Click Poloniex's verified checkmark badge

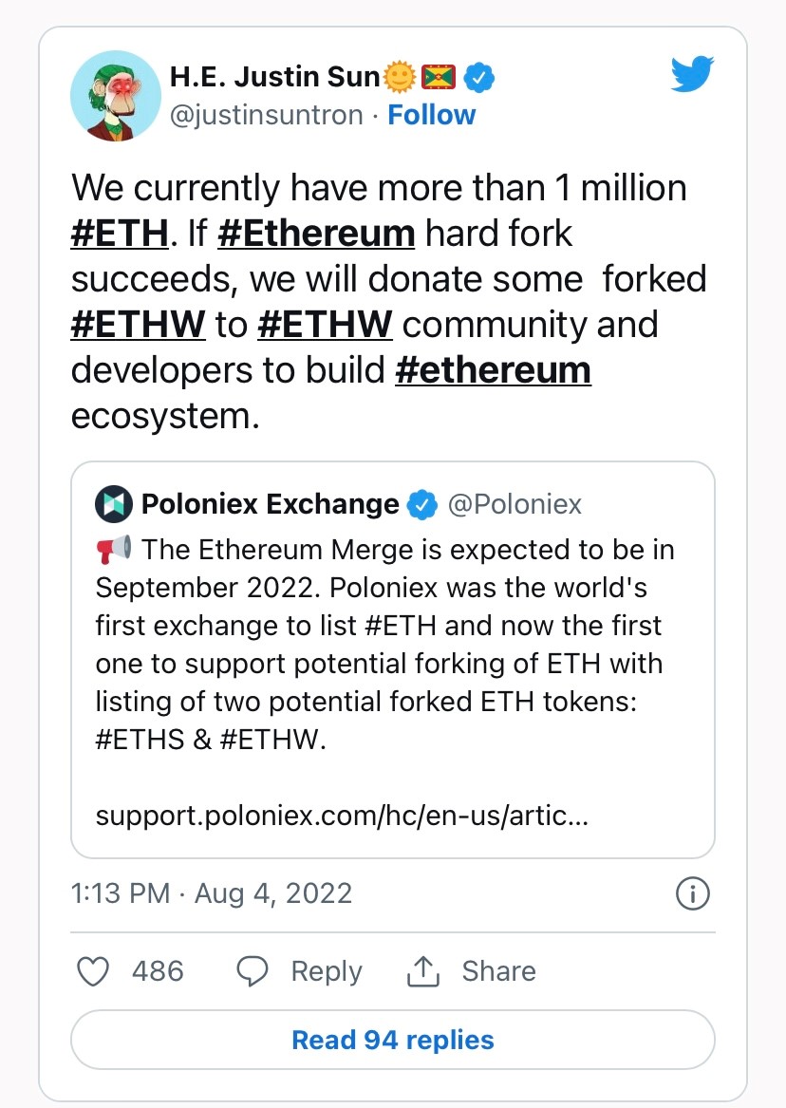tap(421, 504)
